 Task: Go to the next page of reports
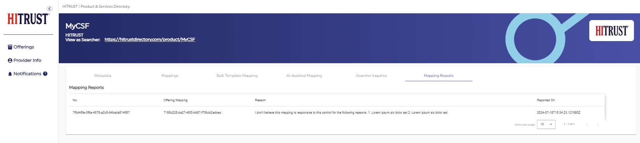click(x=598, y=125)
